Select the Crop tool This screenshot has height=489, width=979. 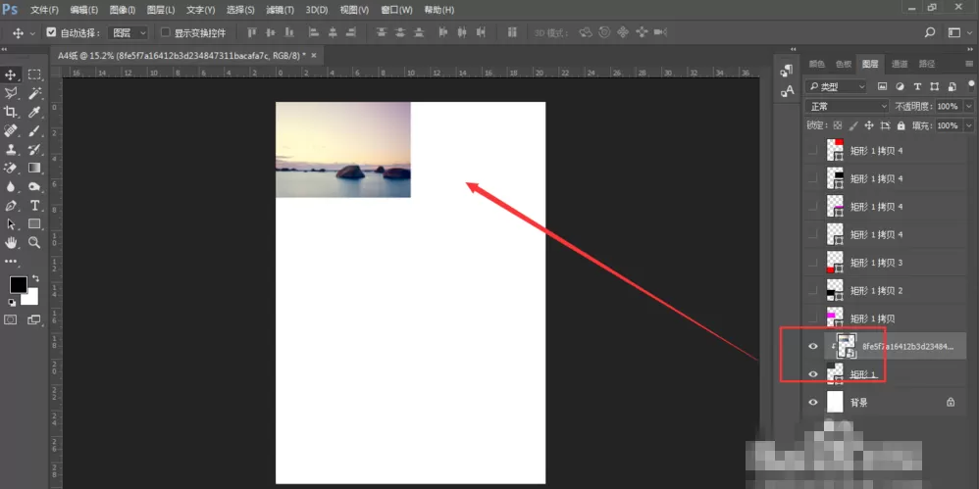point(11,113)
